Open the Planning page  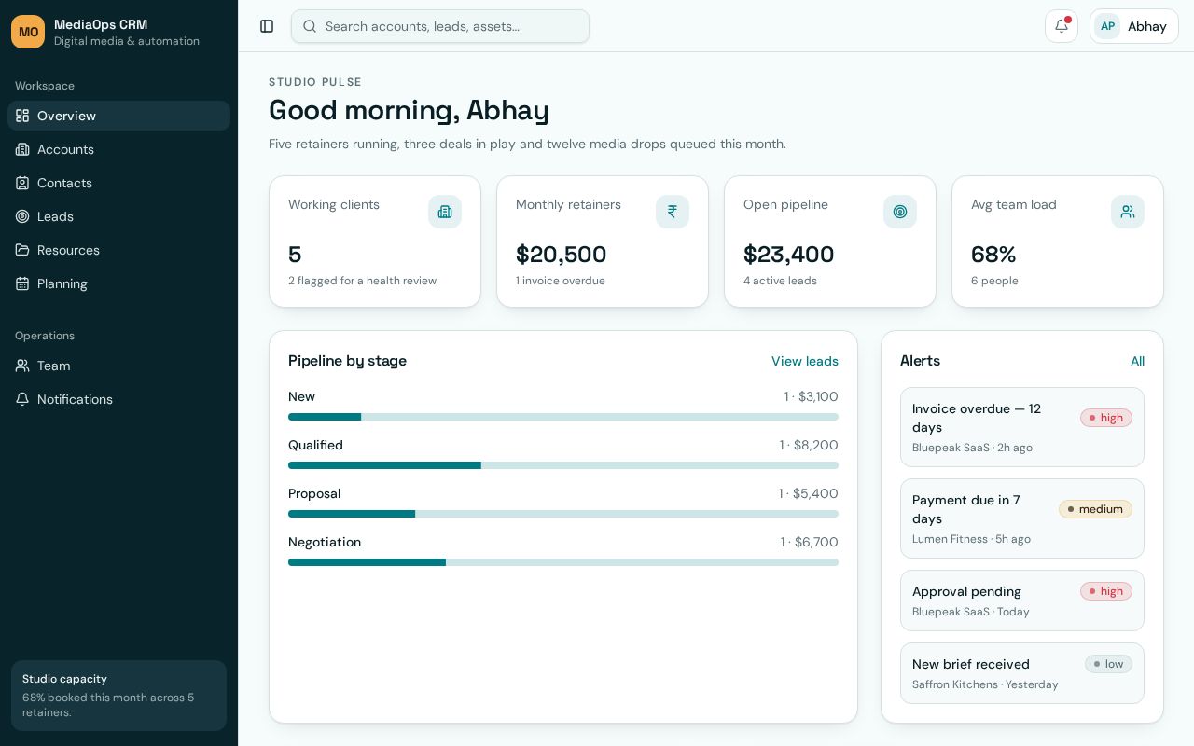click(x=118, y=283)
